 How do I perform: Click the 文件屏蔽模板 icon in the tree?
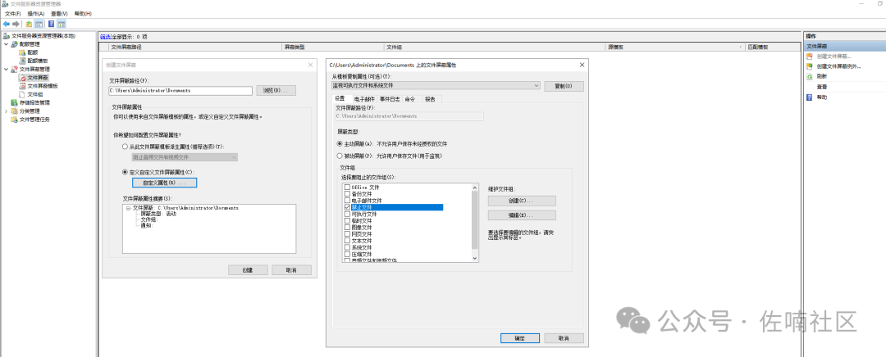point(23,86)
